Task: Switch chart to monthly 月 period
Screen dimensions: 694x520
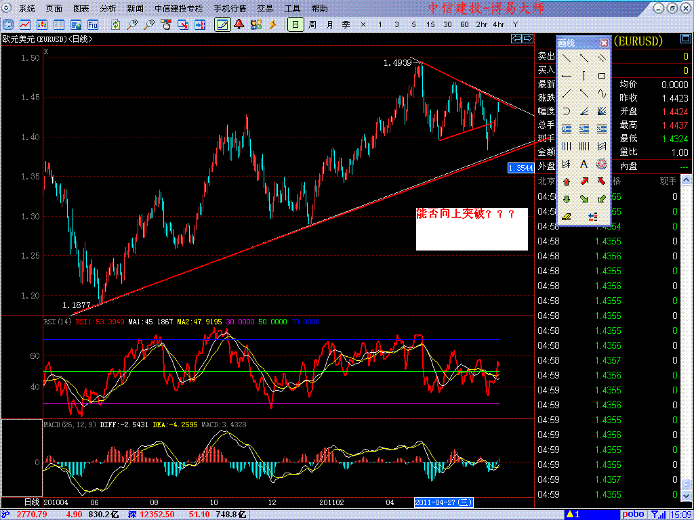Action: 330,25
